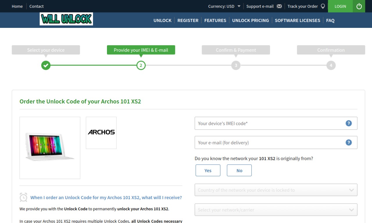
Task: Open the UNLOCK PRICING menu item
Action: 251,20
